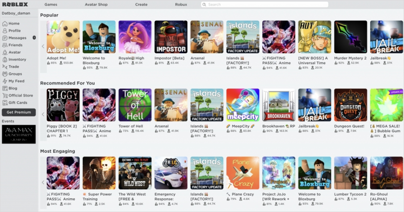This screenshot has height=212, width=404.
Task: Click the Official Store cart icon
Action: [5, 95]
